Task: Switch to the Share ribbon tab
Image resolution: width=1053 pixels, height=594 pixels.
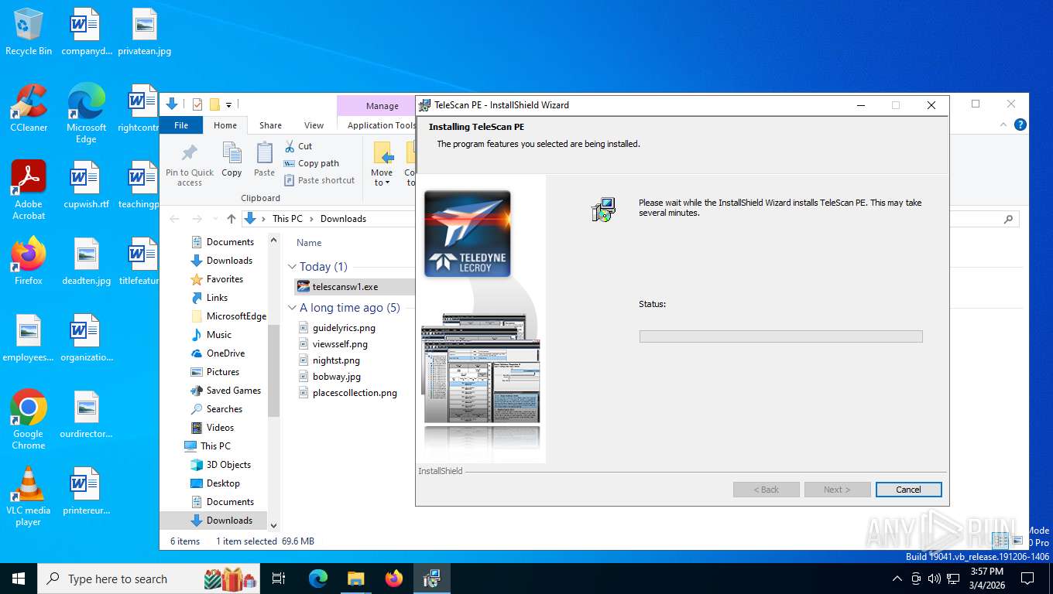Action: (270, 125)
